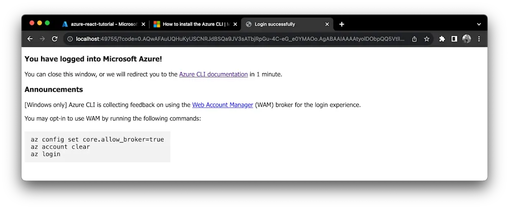Click the yellow minimize window button
The width and height of the screenshot is (509, 209).
click(40, 23)
